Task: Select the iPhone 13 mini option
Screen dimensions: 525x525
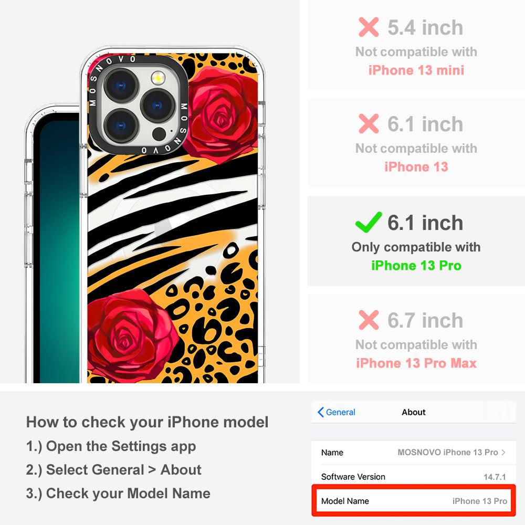Action: point(416,45)
